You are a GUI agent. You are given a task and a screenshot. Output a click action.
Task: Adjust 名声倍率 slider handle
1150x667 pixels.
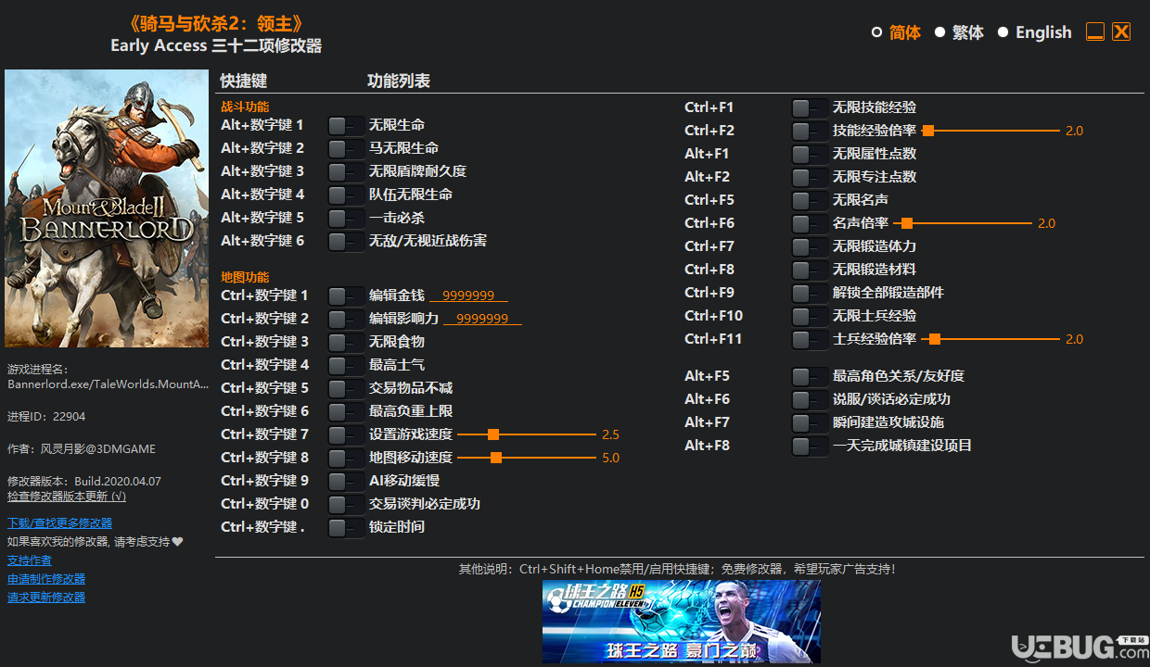(x=907, y=223)
